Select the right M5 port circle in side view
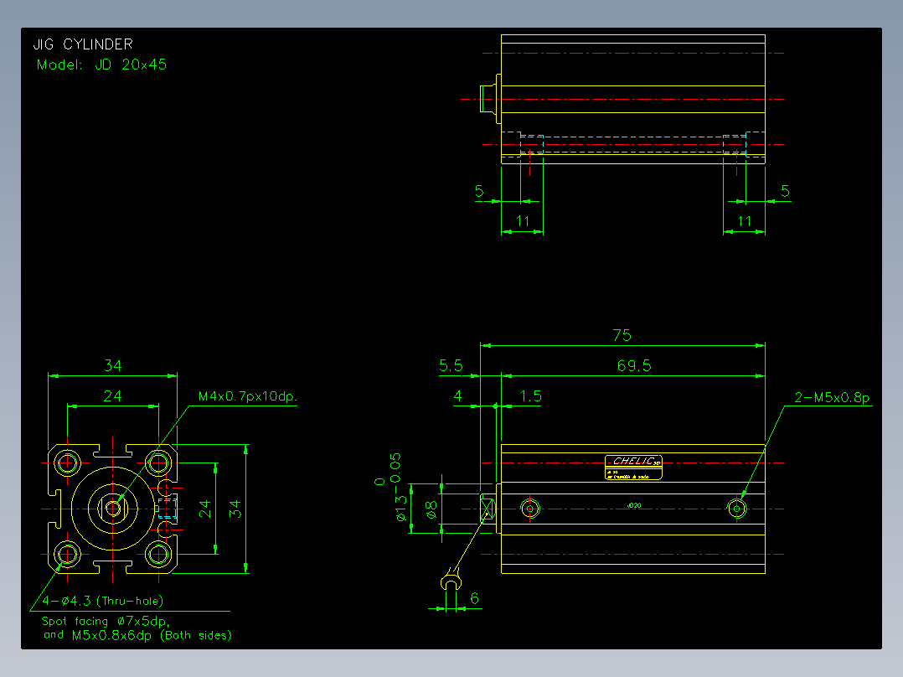 pos(736,509)
